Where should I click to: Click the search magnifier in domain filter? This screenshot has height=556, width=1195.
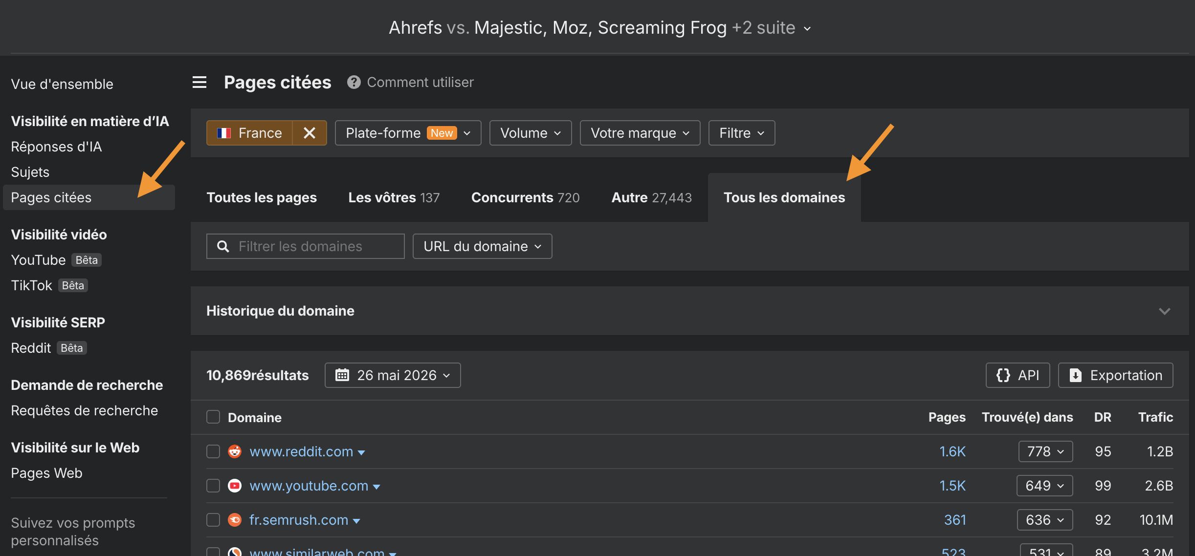tap(223, 246)
